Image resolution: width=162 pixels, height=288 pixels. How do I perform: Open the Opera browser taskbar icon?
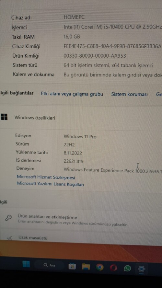[113, 268]
